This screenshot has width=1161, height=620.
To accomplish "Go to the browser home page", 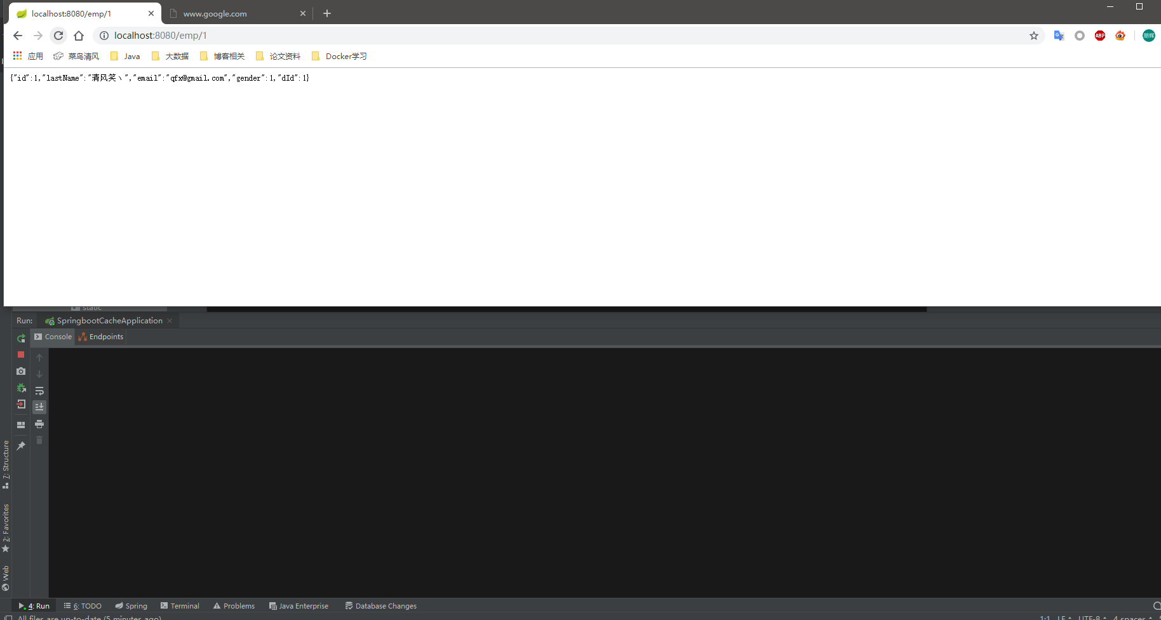I will 79,36.
